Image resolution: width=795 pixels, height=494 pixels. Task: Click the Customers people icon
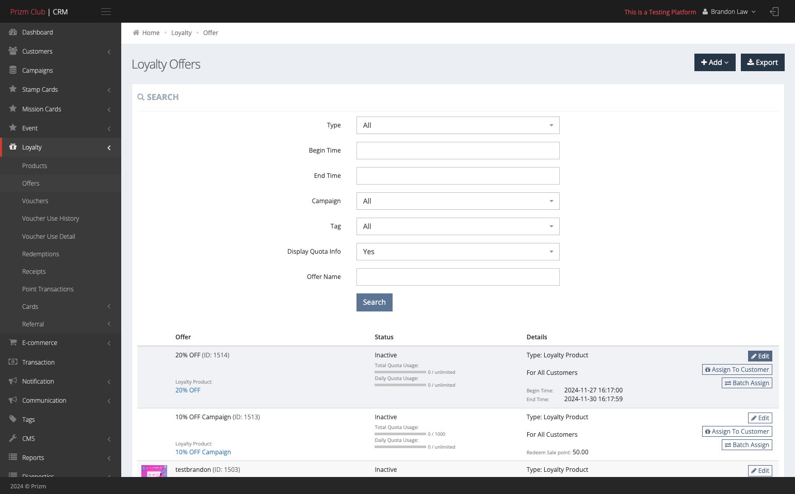(13, 51)
